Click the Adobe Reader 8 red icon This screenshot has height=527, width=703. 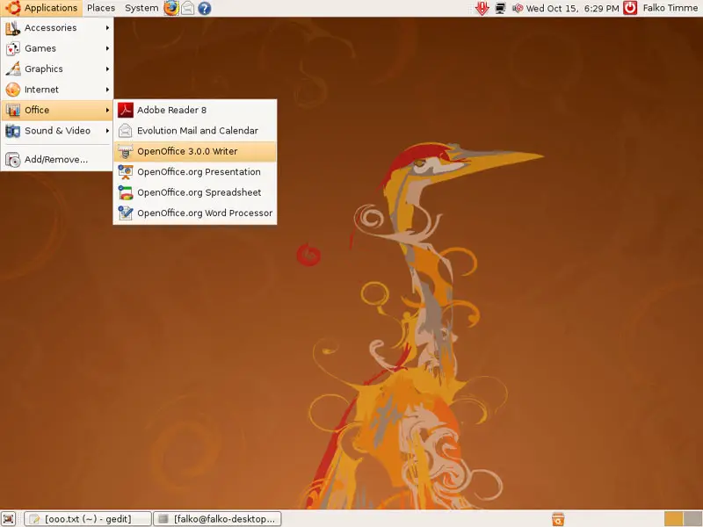click(126, 111)
